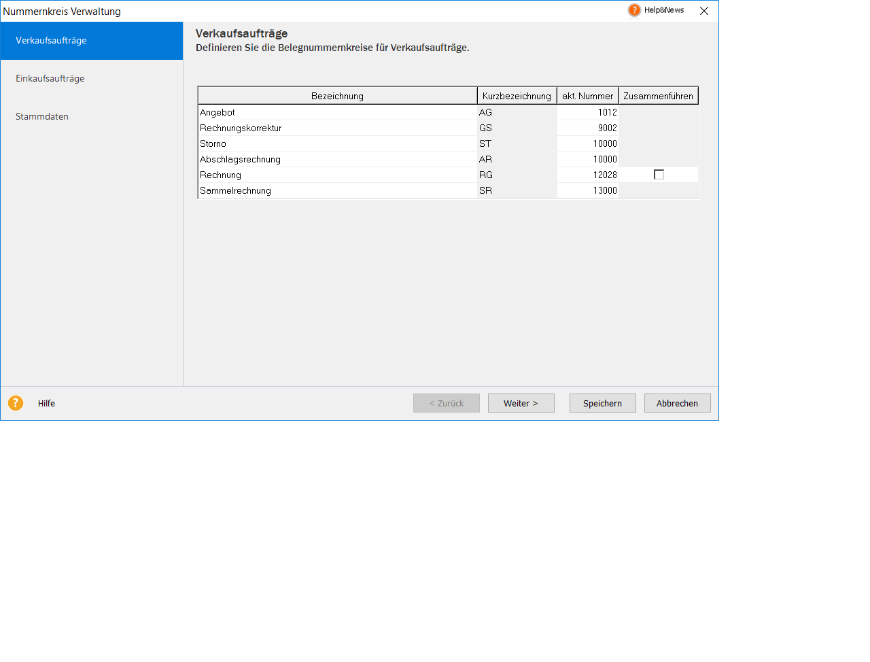Click the Weiter > button
Viewport: 870px width, 662px height.
pos(521,403)
